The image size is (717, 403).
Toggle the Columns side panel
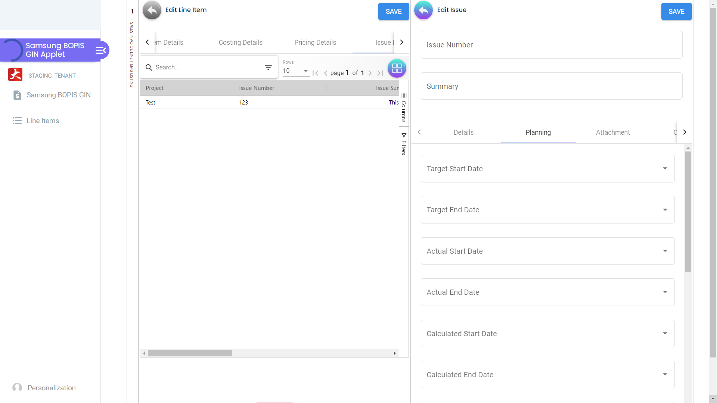[x=404, y=107]
